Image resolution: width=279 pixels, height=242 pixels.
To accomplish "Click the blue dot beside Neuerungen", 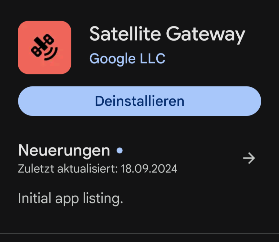I will tap(120, 150).
